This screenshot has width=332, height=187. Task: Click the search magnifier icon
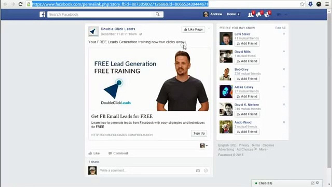pos(157,14)
